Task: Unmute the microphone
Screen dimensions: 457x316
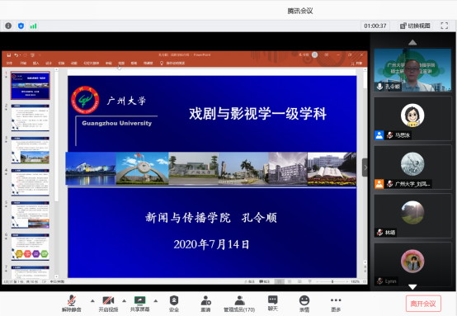Action: [72, 304]
